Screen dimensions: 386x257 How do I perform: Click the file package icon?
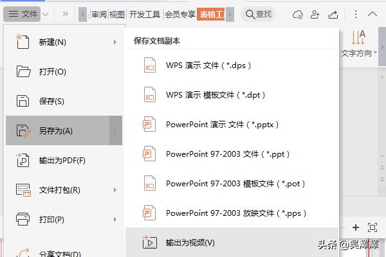coord(23,190)
